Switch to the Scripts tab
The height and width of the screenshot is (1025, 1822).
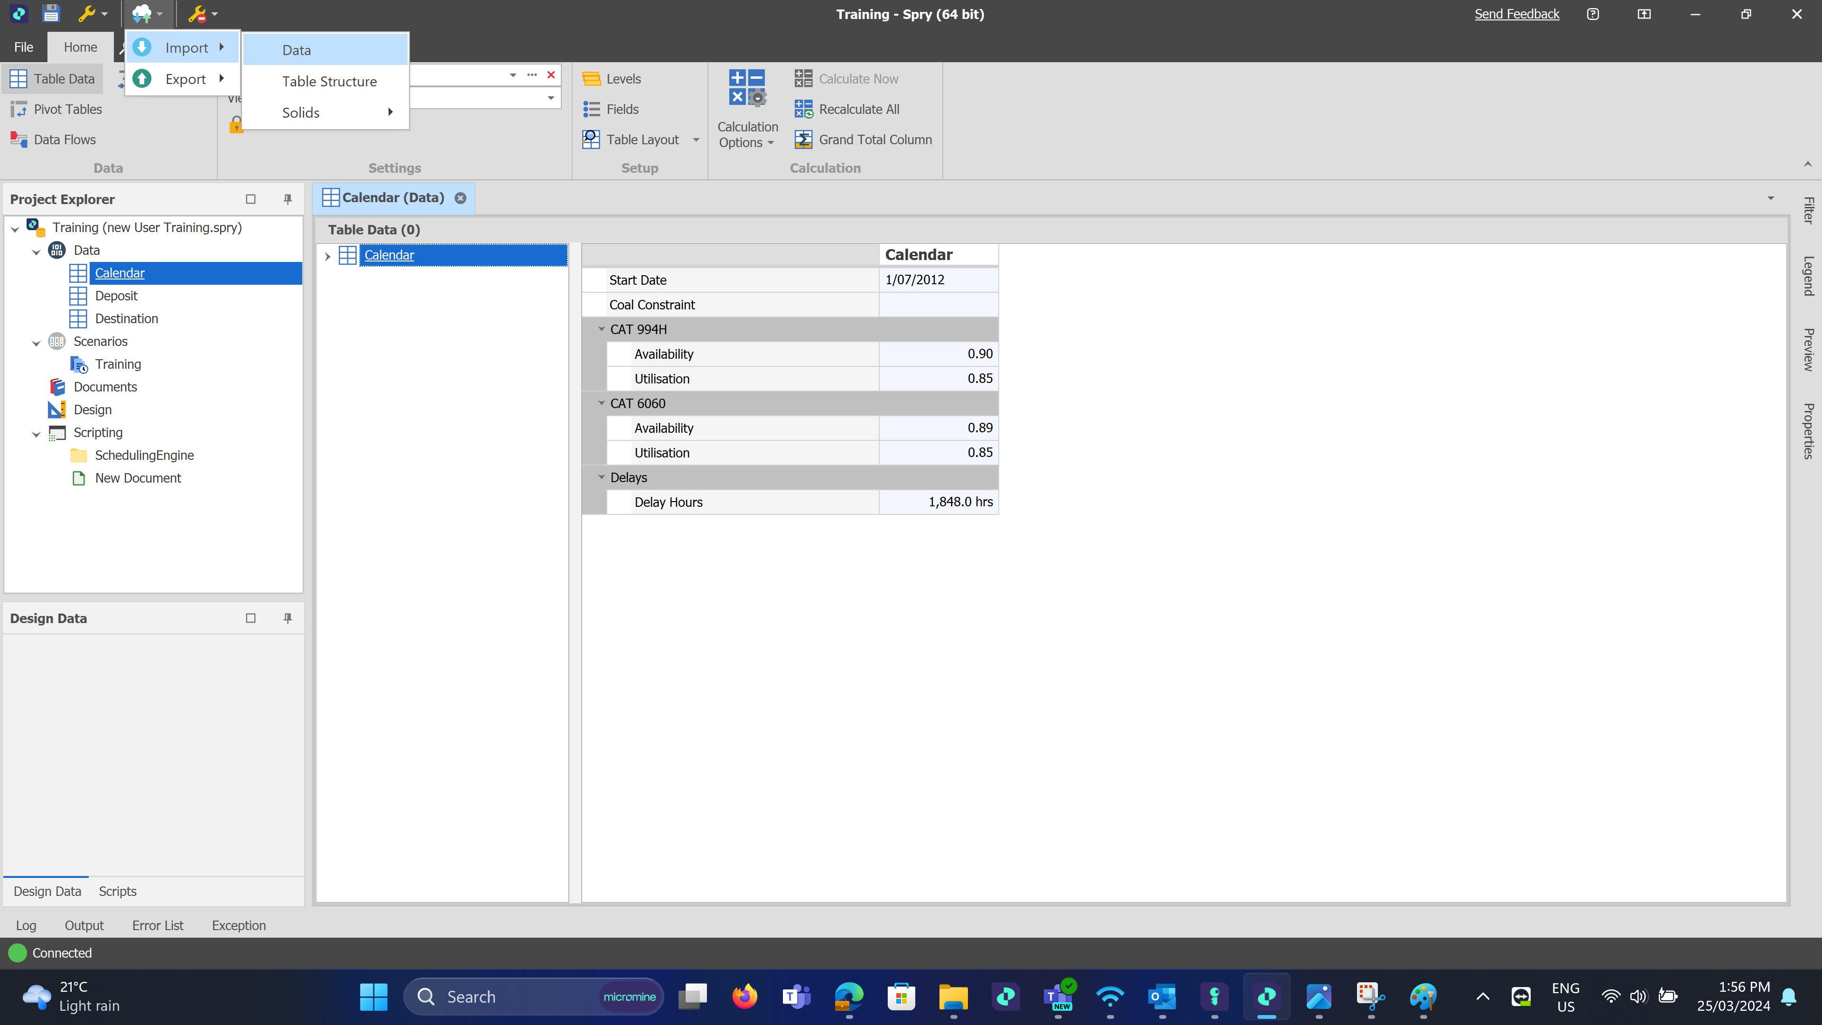tap(117, 891)
